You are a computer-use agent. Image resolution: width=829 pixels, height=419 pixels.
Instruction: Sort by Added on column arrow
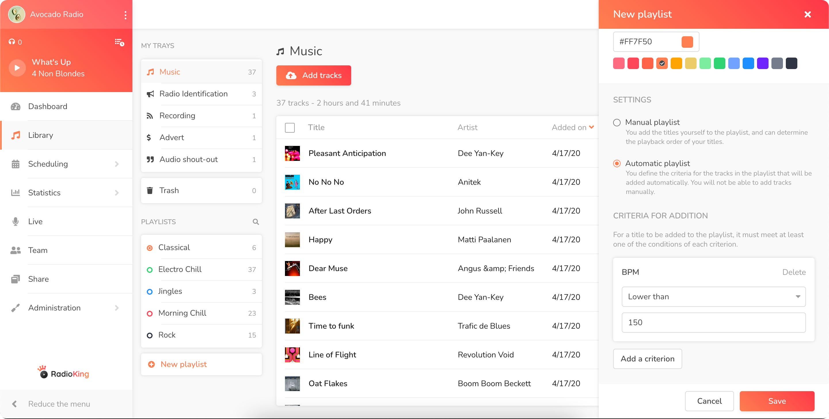tap(591, 127)
